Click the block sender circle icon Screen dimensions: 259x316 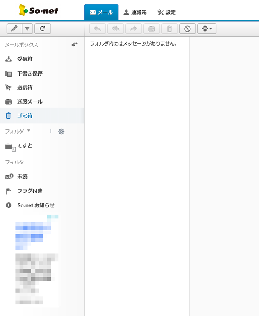pos(188,29)
